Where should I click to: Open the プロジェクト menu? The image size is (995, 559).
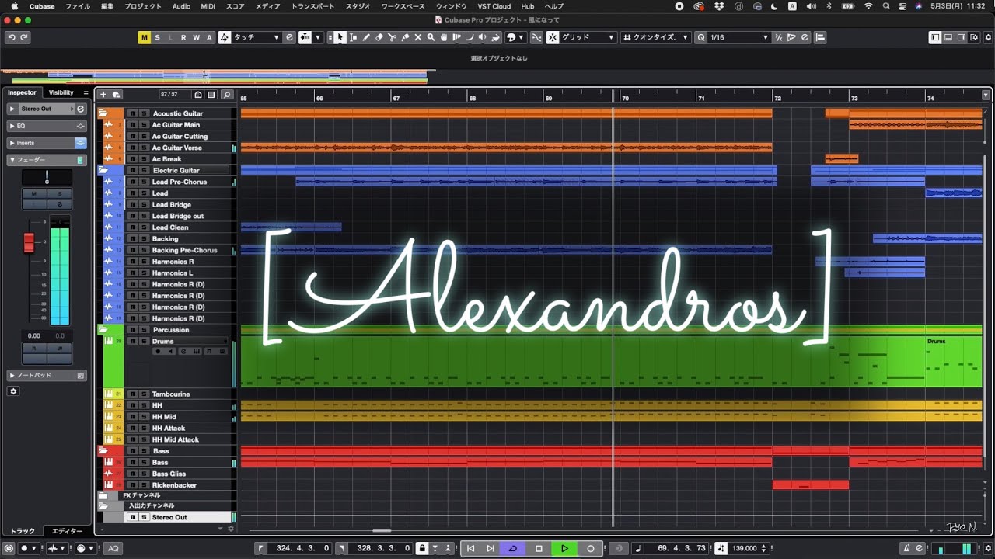(143, 6)
